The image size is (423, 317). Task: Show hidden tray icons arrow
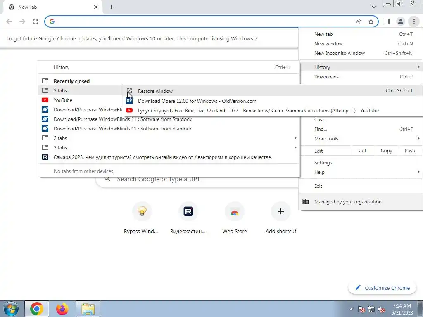pyautogui.click(x=351, y=309)
